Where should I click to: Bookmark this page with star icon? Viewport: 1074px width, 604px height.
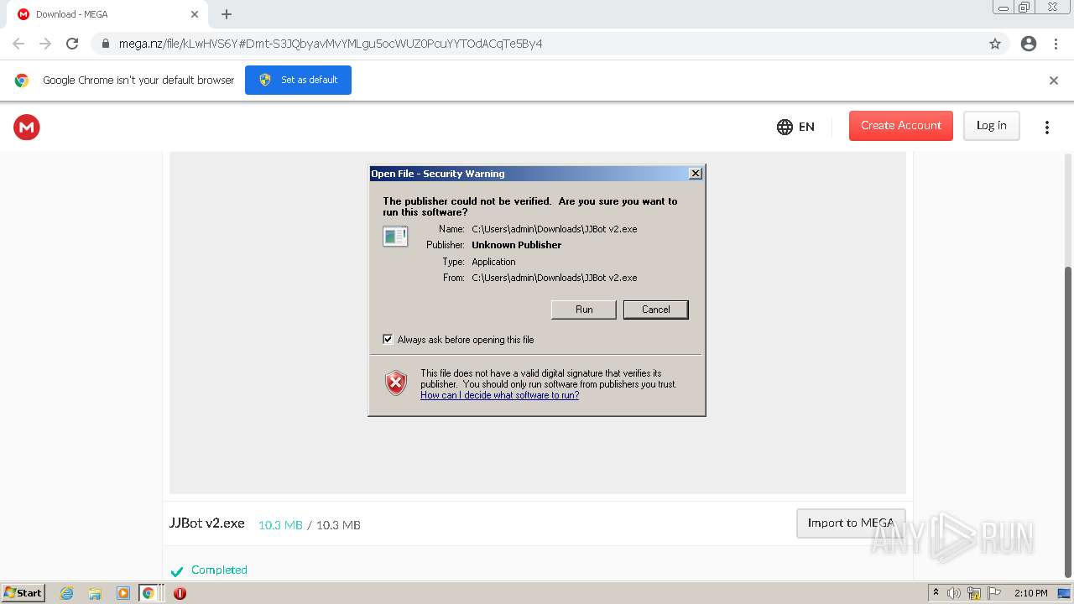coord(995,44)
